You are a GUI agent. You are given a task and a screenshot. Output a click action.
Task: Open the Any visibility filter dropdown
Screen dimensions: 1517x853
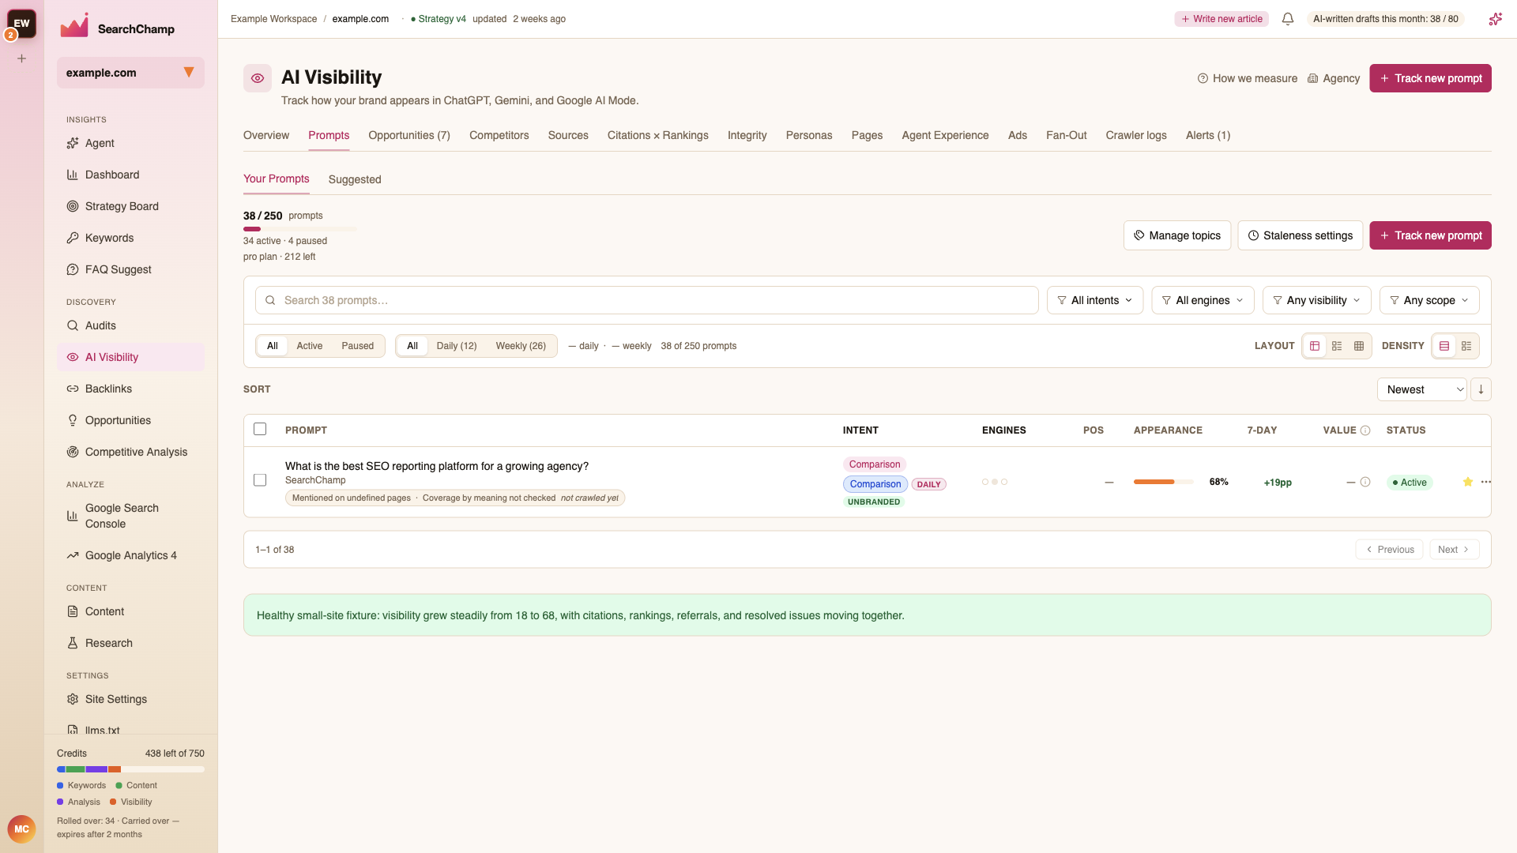[x=1317, y=300]
